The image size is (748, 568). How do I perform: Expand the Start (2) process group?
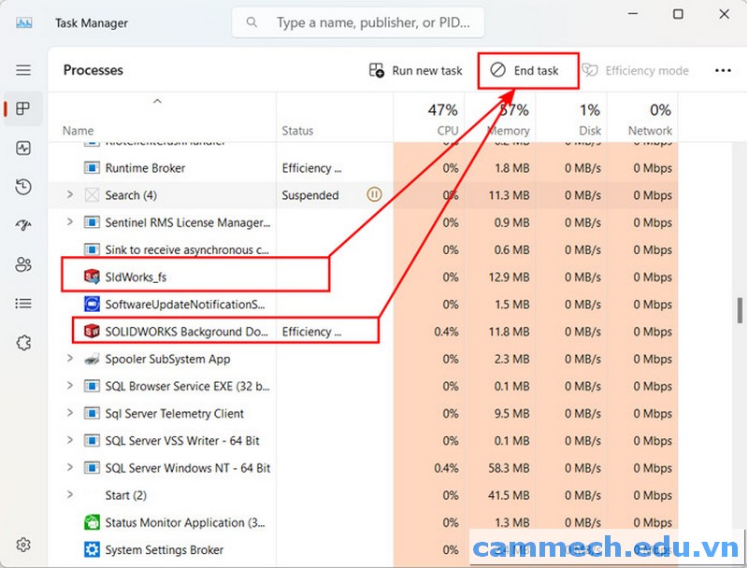point(70,495)
